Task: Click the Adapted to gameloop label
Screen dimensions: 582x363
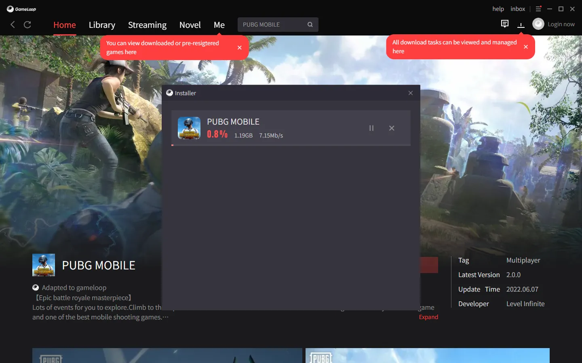Action: coord(74,288)
